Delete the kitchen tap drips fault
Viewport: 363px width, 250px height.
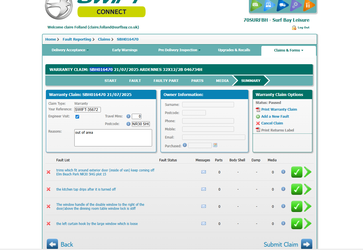point(48,189)
